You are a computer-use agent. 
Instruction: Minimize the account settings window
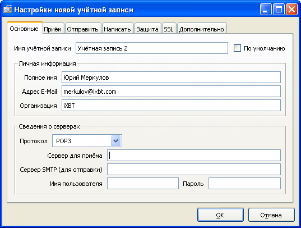pyautogui.click(x=266, y=9)
